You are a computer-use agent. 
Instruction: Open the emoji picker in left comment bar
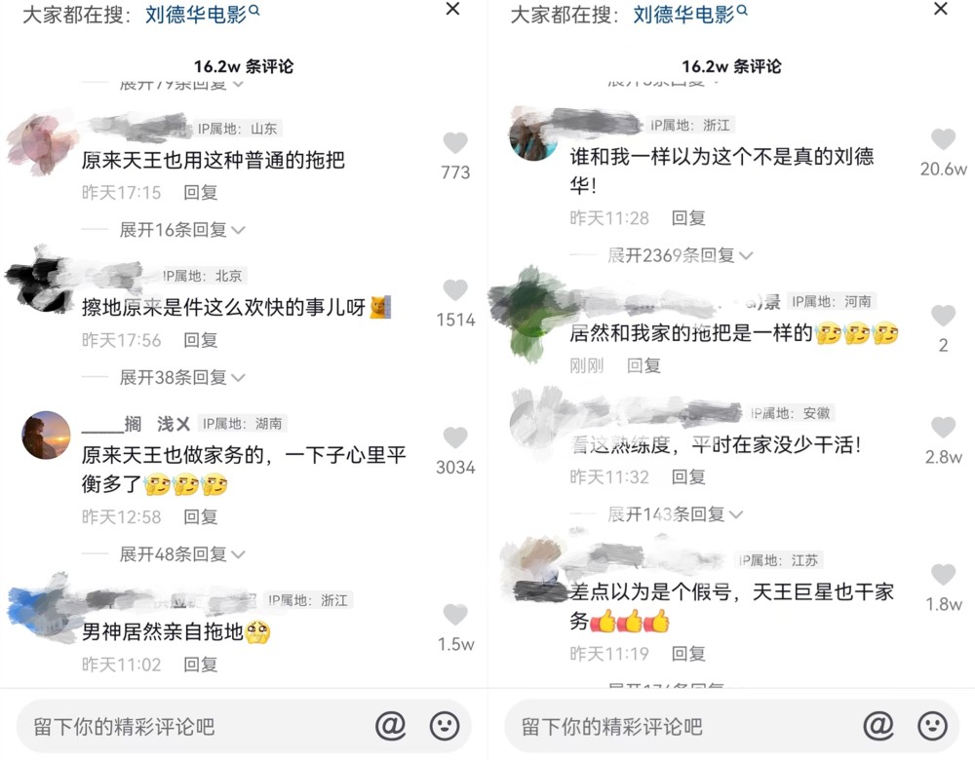445,725
